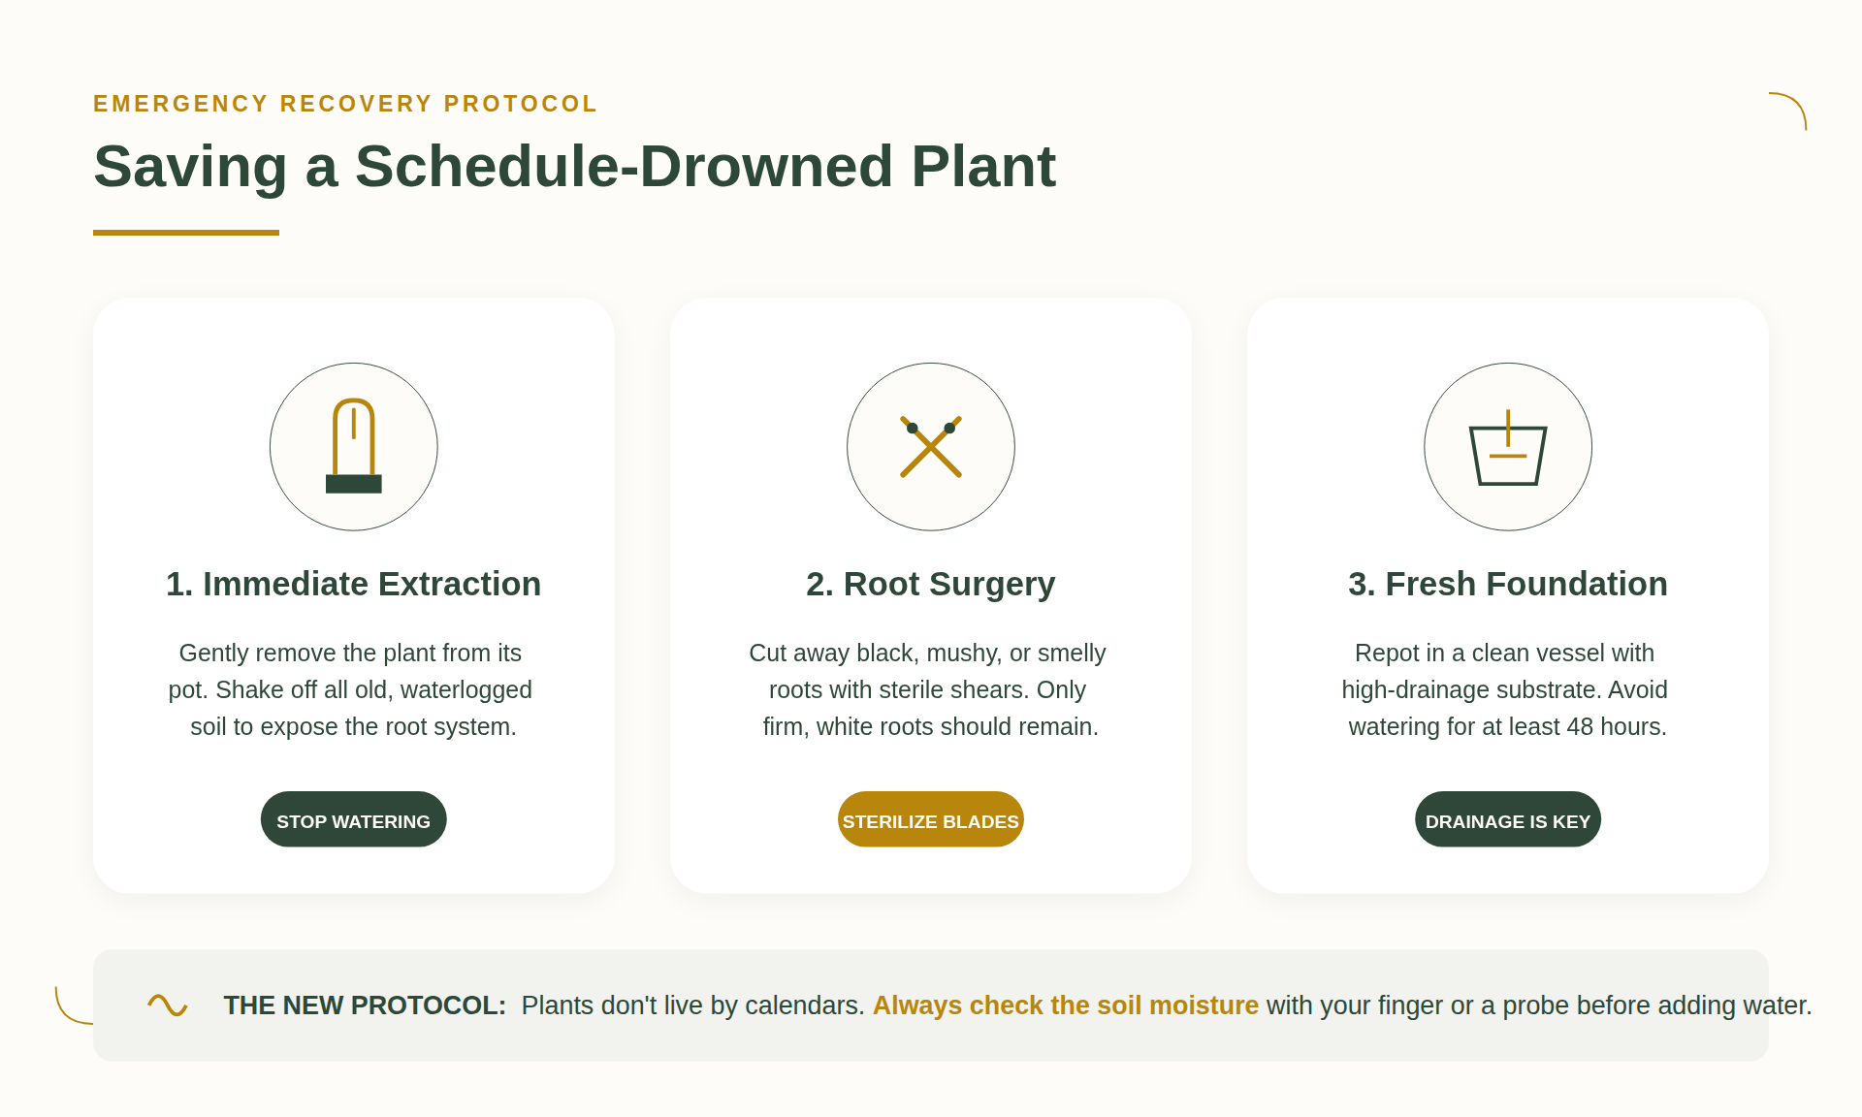This screenshot has width=1862, height=1117.
Task: Open the EMERGENCY RECOVERY PROTOCOL section
Action: [x=344, y=103]
